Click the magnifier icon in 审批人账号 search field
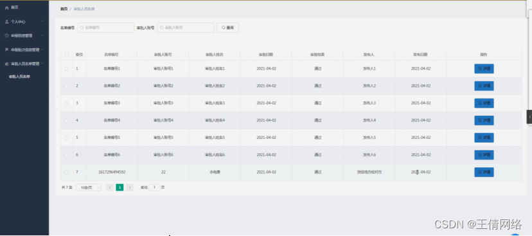 point(161,28)
